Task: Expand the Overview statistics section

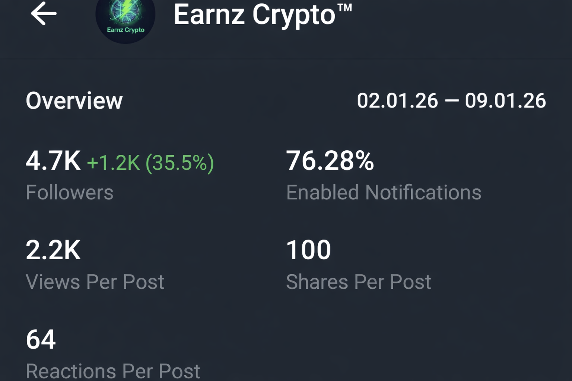Action: [x=74, y=100]
